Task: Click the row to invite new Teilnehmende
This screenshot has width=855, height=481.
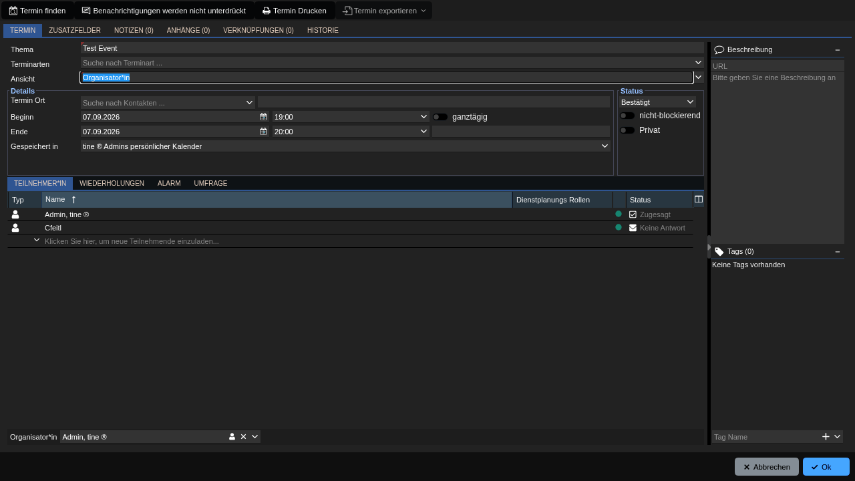Action: pos(350,241)
